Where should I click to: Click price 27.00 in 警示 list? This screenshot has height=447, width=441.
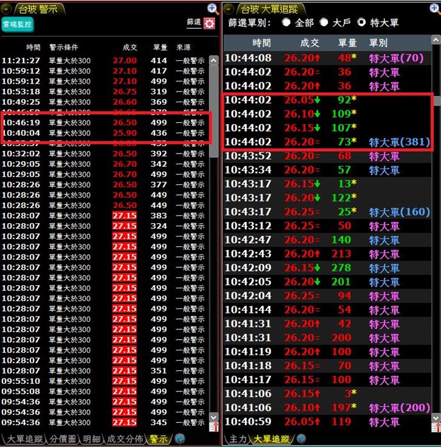[x=125, y=61]
